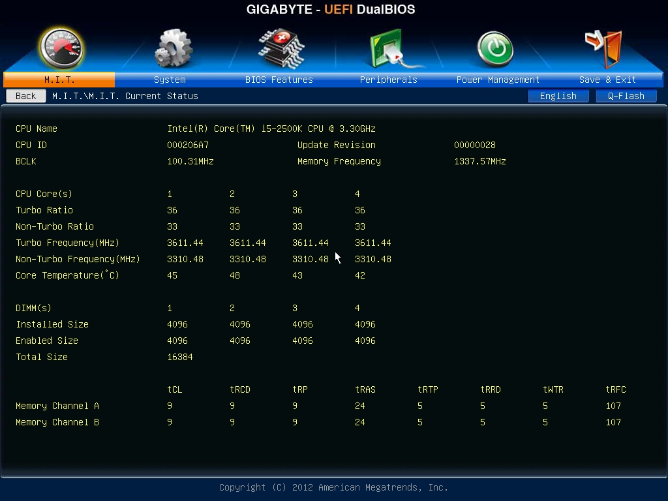
Task: Click the Memory Channel A row label
Action: (x=57, y=406)
